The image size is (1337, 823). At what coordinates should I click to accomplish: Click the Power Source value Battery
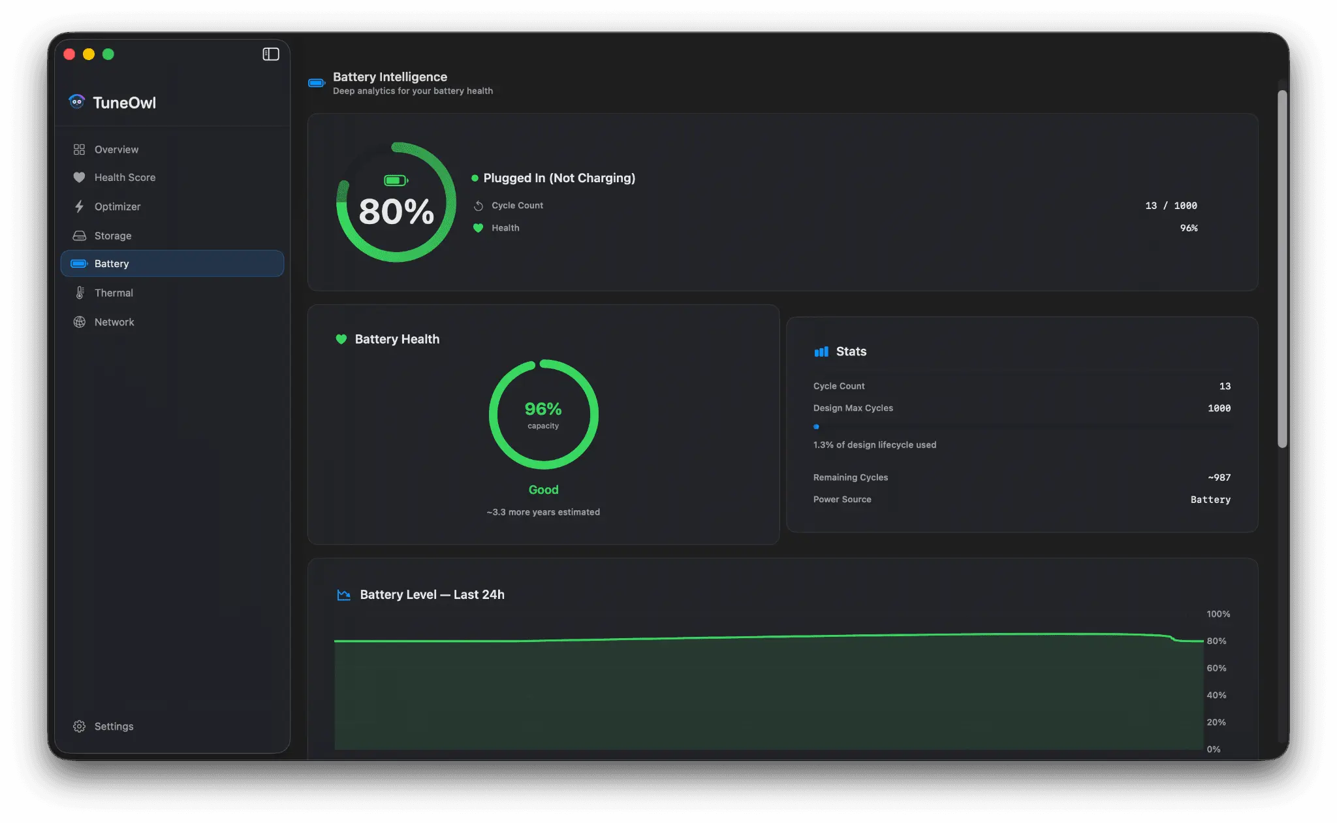[x=1210, y=500]
